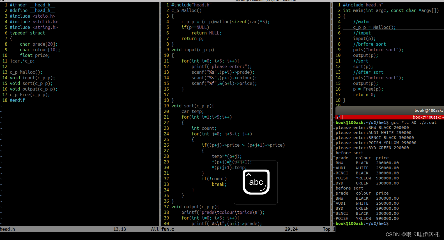
Task: Open the Terminator group menu icon
Action: click(338, 117)
